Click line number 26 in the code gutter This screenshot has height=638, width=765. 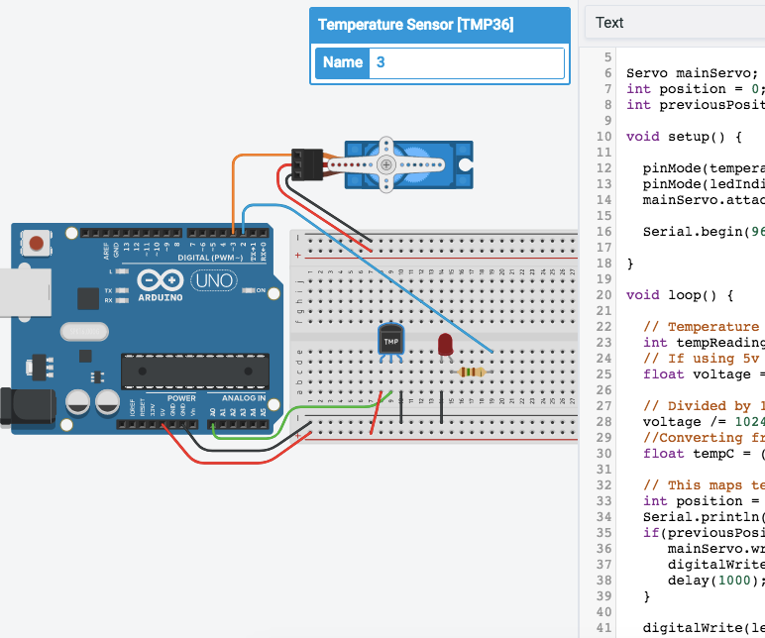(x=603, y=390)
